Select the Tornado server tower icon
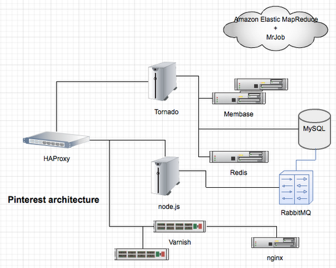This screenshot has height=268, width=336. [x=162, y=81]
